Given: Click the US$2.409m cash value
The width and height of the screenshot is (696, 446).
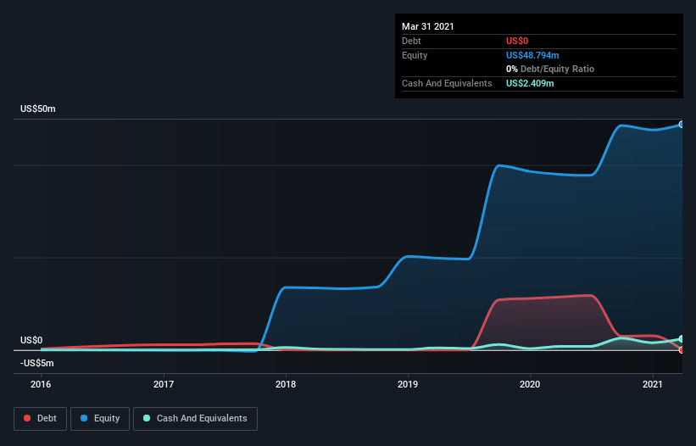Looking at the screenshot, I should (x=530, y=83).
